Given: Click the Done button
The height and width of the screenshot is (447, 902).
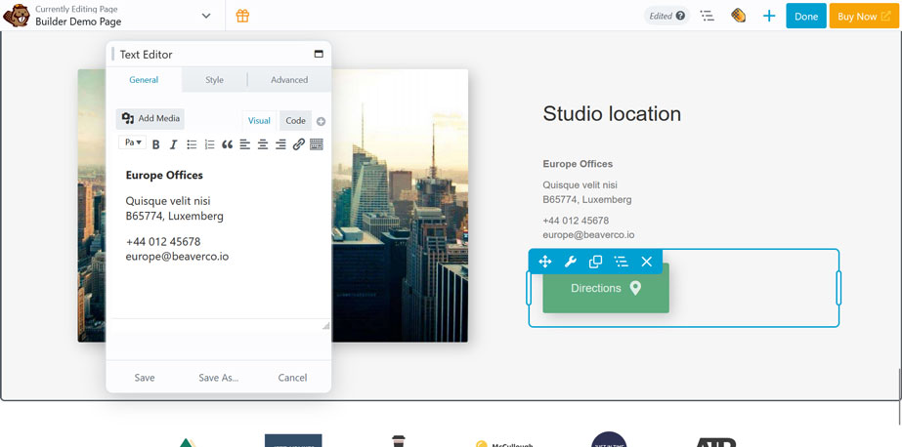Looking at the screenshot, I should (806, 16).
